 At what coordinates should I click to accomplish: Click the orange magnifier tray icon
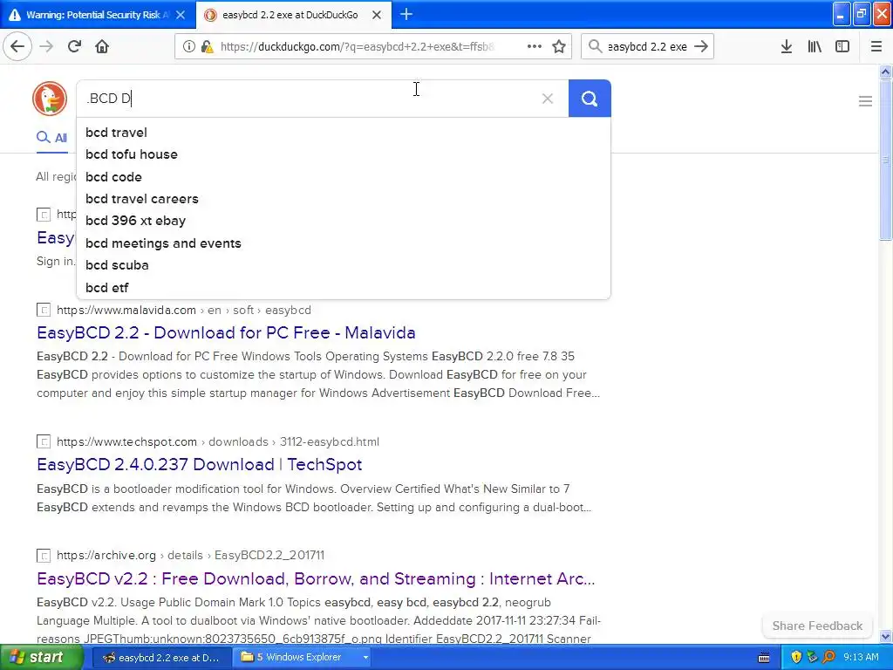(828, 658)
